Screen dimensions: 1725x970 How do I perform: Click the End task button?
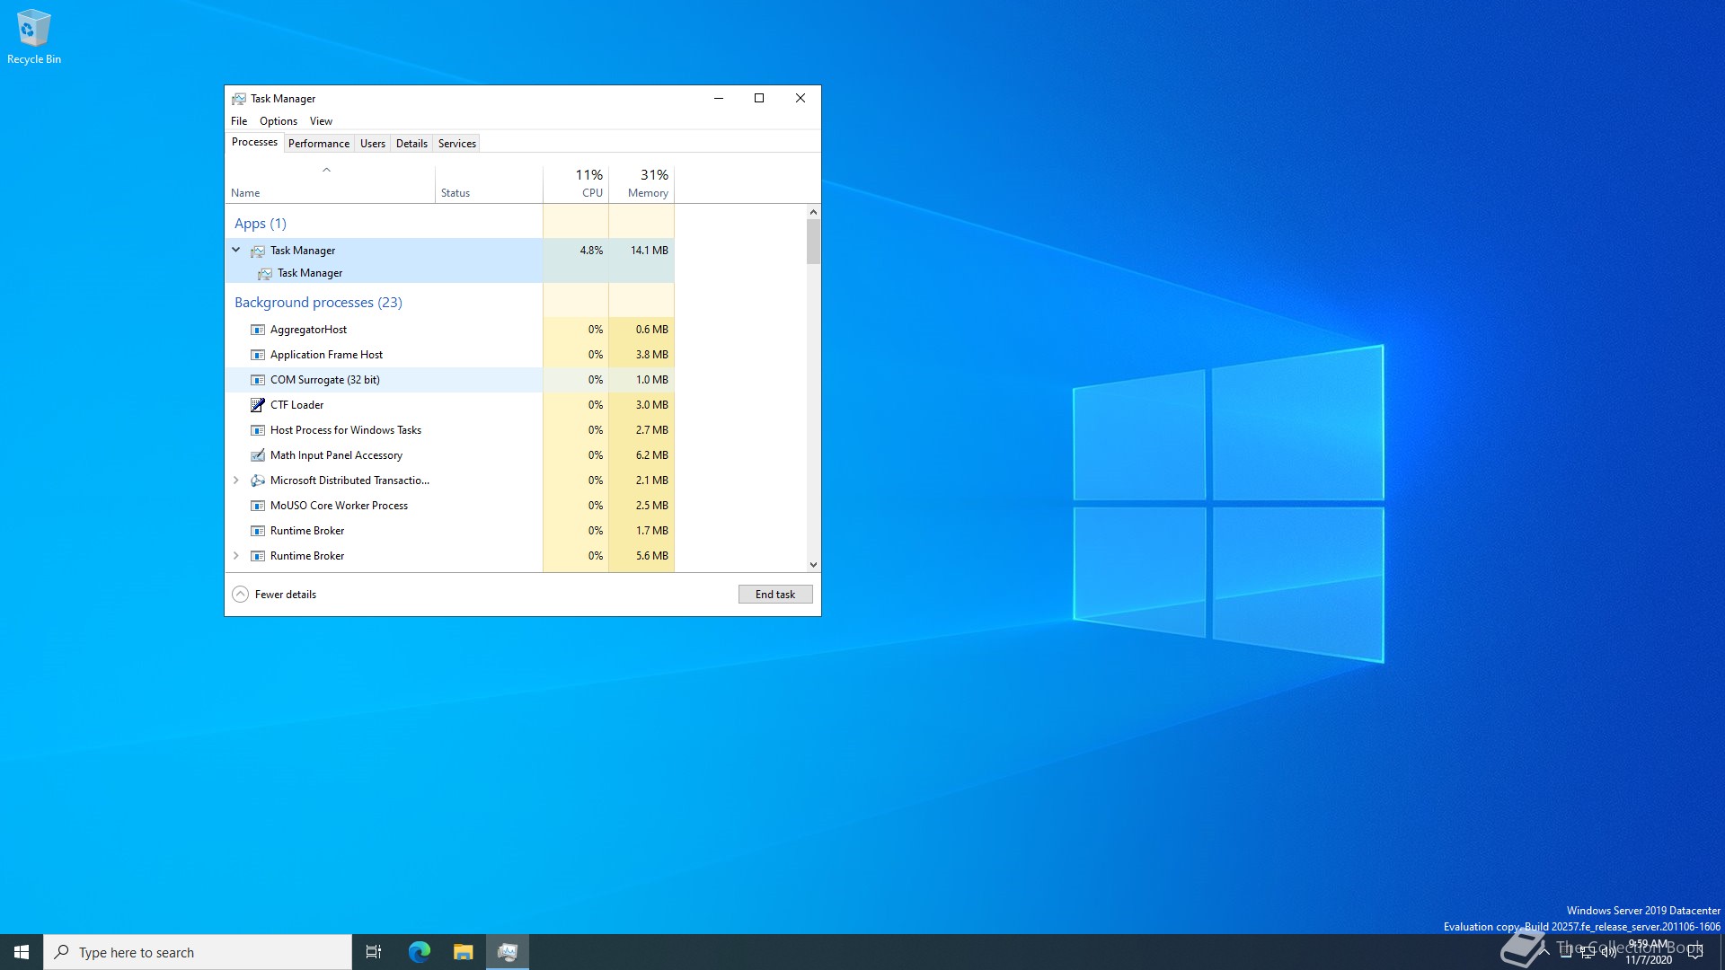(x=775, y=595)
